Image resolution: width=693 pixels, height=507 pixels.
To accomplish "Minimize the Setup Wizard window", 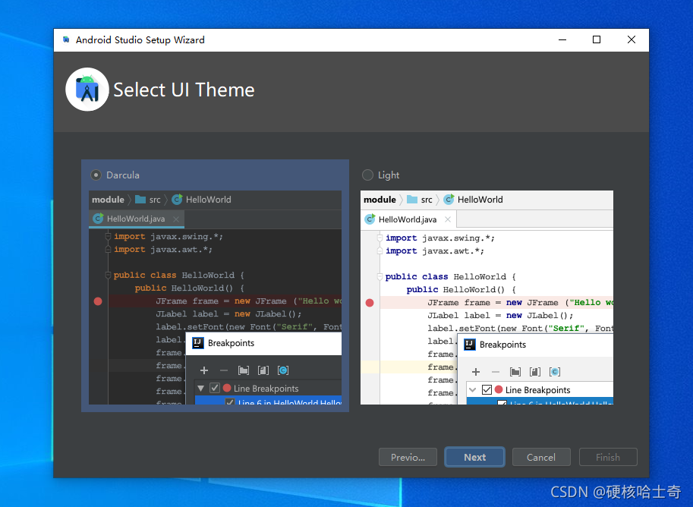I will point(562,39).
